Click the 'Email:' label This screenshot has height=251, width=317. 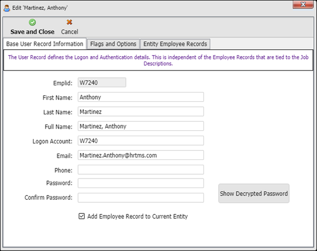click(64, 156)
